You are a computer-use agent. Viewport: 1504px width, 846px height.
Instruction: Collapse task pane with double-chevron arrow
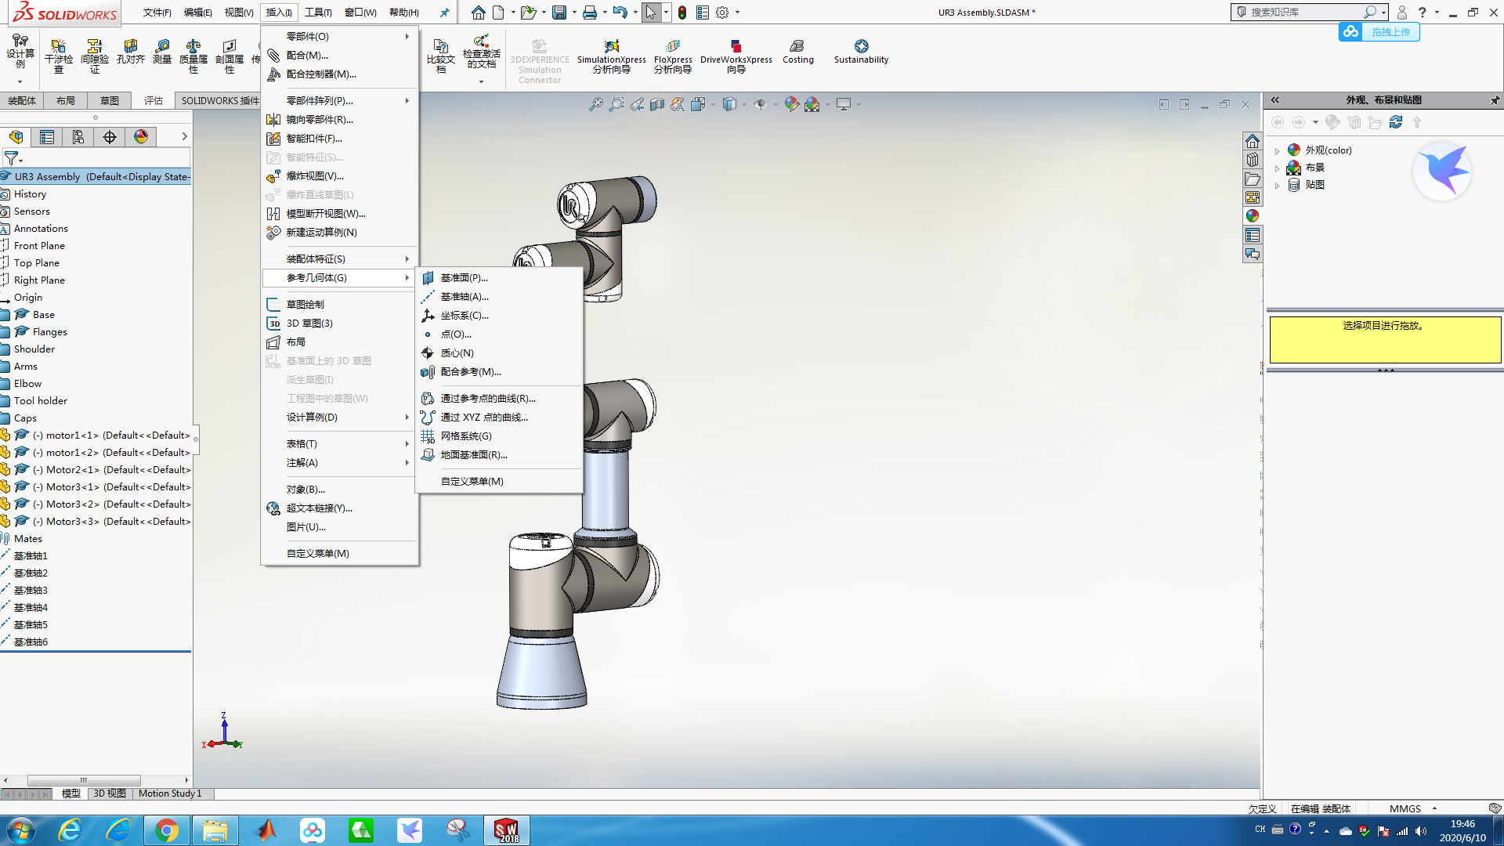coord(1274,101)
